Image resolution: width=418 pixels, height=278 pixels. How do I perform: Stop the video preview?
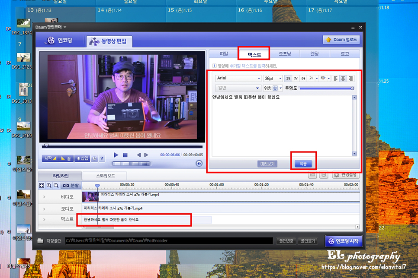(x=125, y=155)
